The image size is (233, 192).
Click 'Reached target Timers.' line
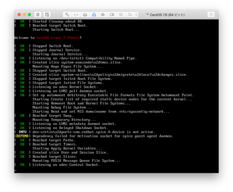click(55, 144)
